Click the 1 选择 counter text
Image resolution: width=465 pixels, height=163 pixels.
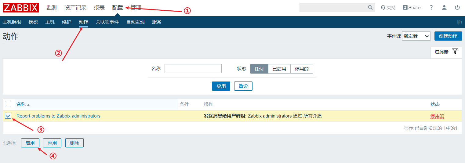pyautogui.click(x=9, y=143)
